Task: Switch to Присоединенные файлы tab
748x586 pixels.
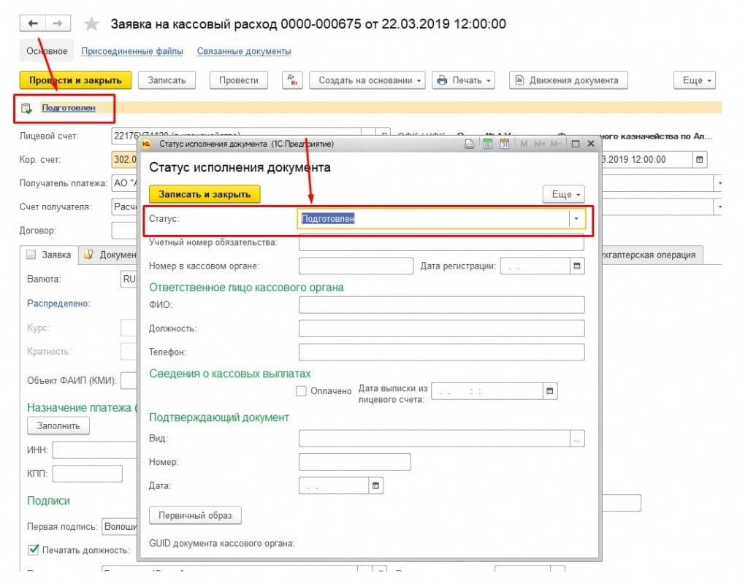Action: (132, 51)
